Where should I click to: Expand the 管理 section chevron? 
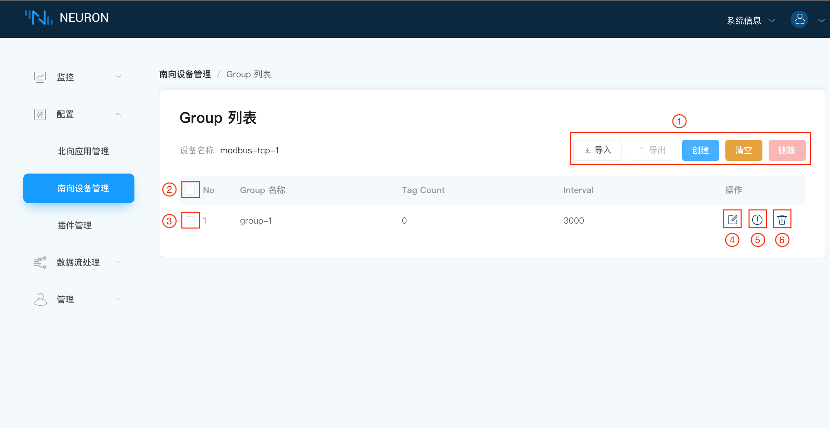click(x=118, y=299)
